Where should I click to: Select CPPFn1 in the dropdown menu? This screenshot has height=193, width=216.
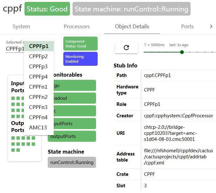tap(39, 87)
